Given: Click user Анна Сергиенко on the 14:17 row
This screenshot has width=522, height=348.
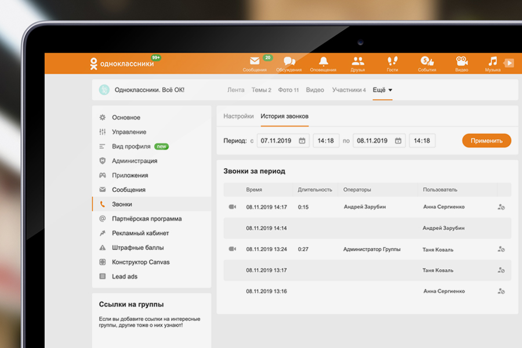Looking at the screenshot, I should click(444, 207).
